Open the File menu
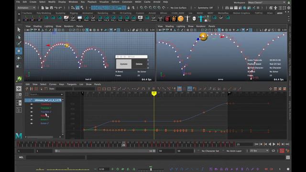 18,2
